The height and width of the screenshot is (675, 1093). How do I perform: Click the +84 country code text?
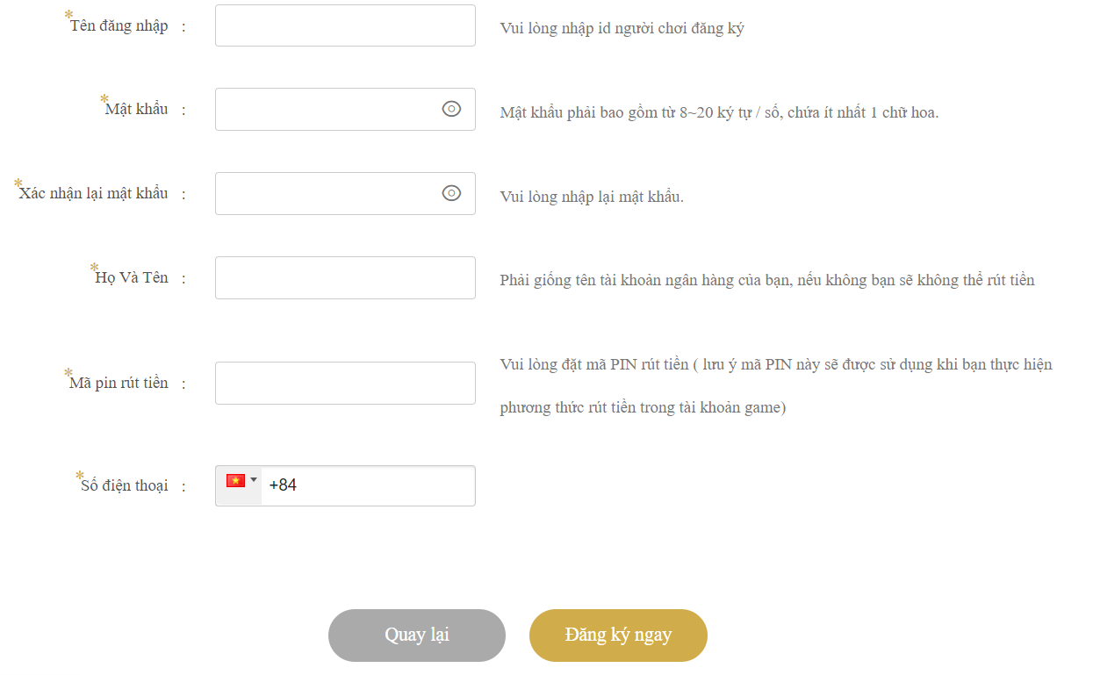coord(283,485)
